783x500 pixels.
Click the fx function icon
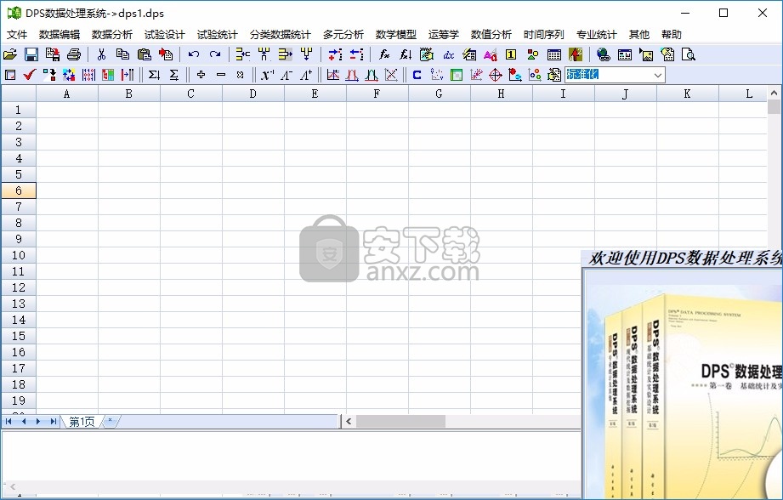tap(384, 54)
